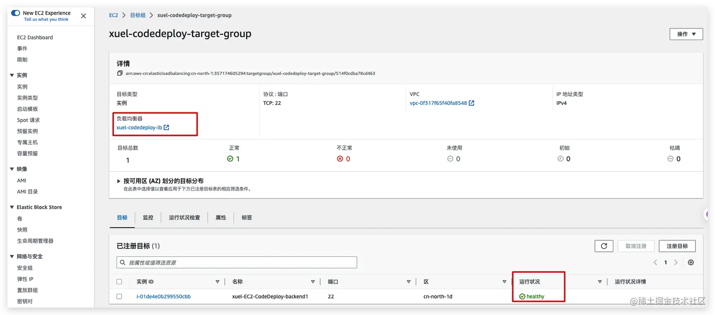
Task: Sort by 名称 column
Action: [x=313, y=282]
